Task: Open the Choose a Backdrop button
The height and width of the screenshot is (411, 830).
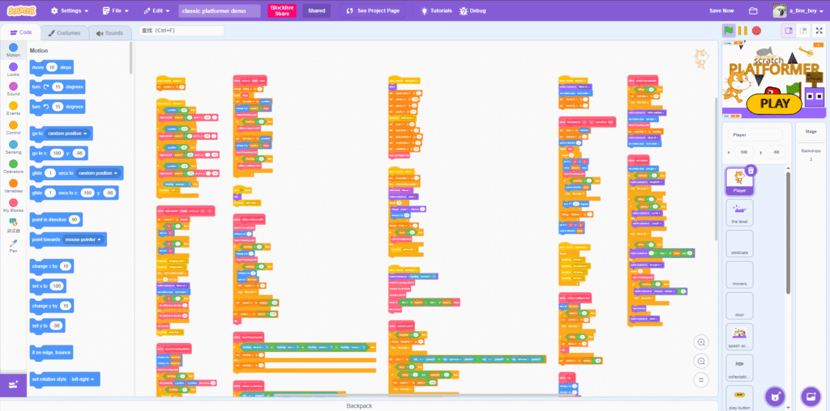Action: coord(809,396)
